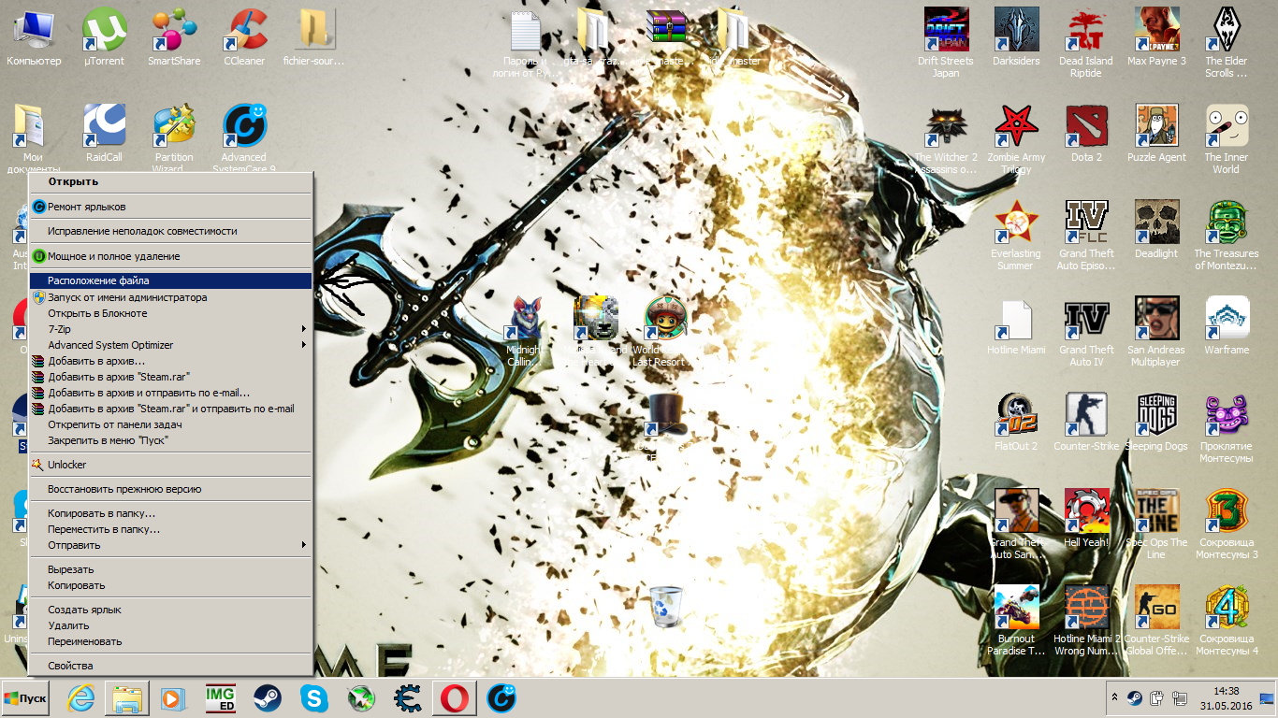
Task: Select the Hotline Miami desktop icon
Action: coord(1016,324)
